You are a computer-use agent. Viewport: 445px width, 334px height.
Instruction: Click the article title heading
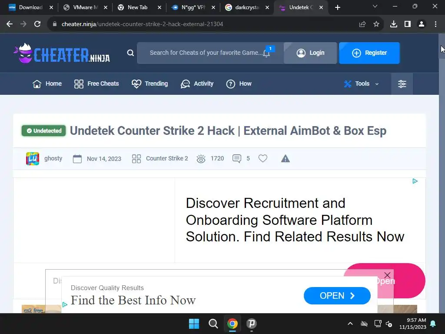[x=228, y=131]
